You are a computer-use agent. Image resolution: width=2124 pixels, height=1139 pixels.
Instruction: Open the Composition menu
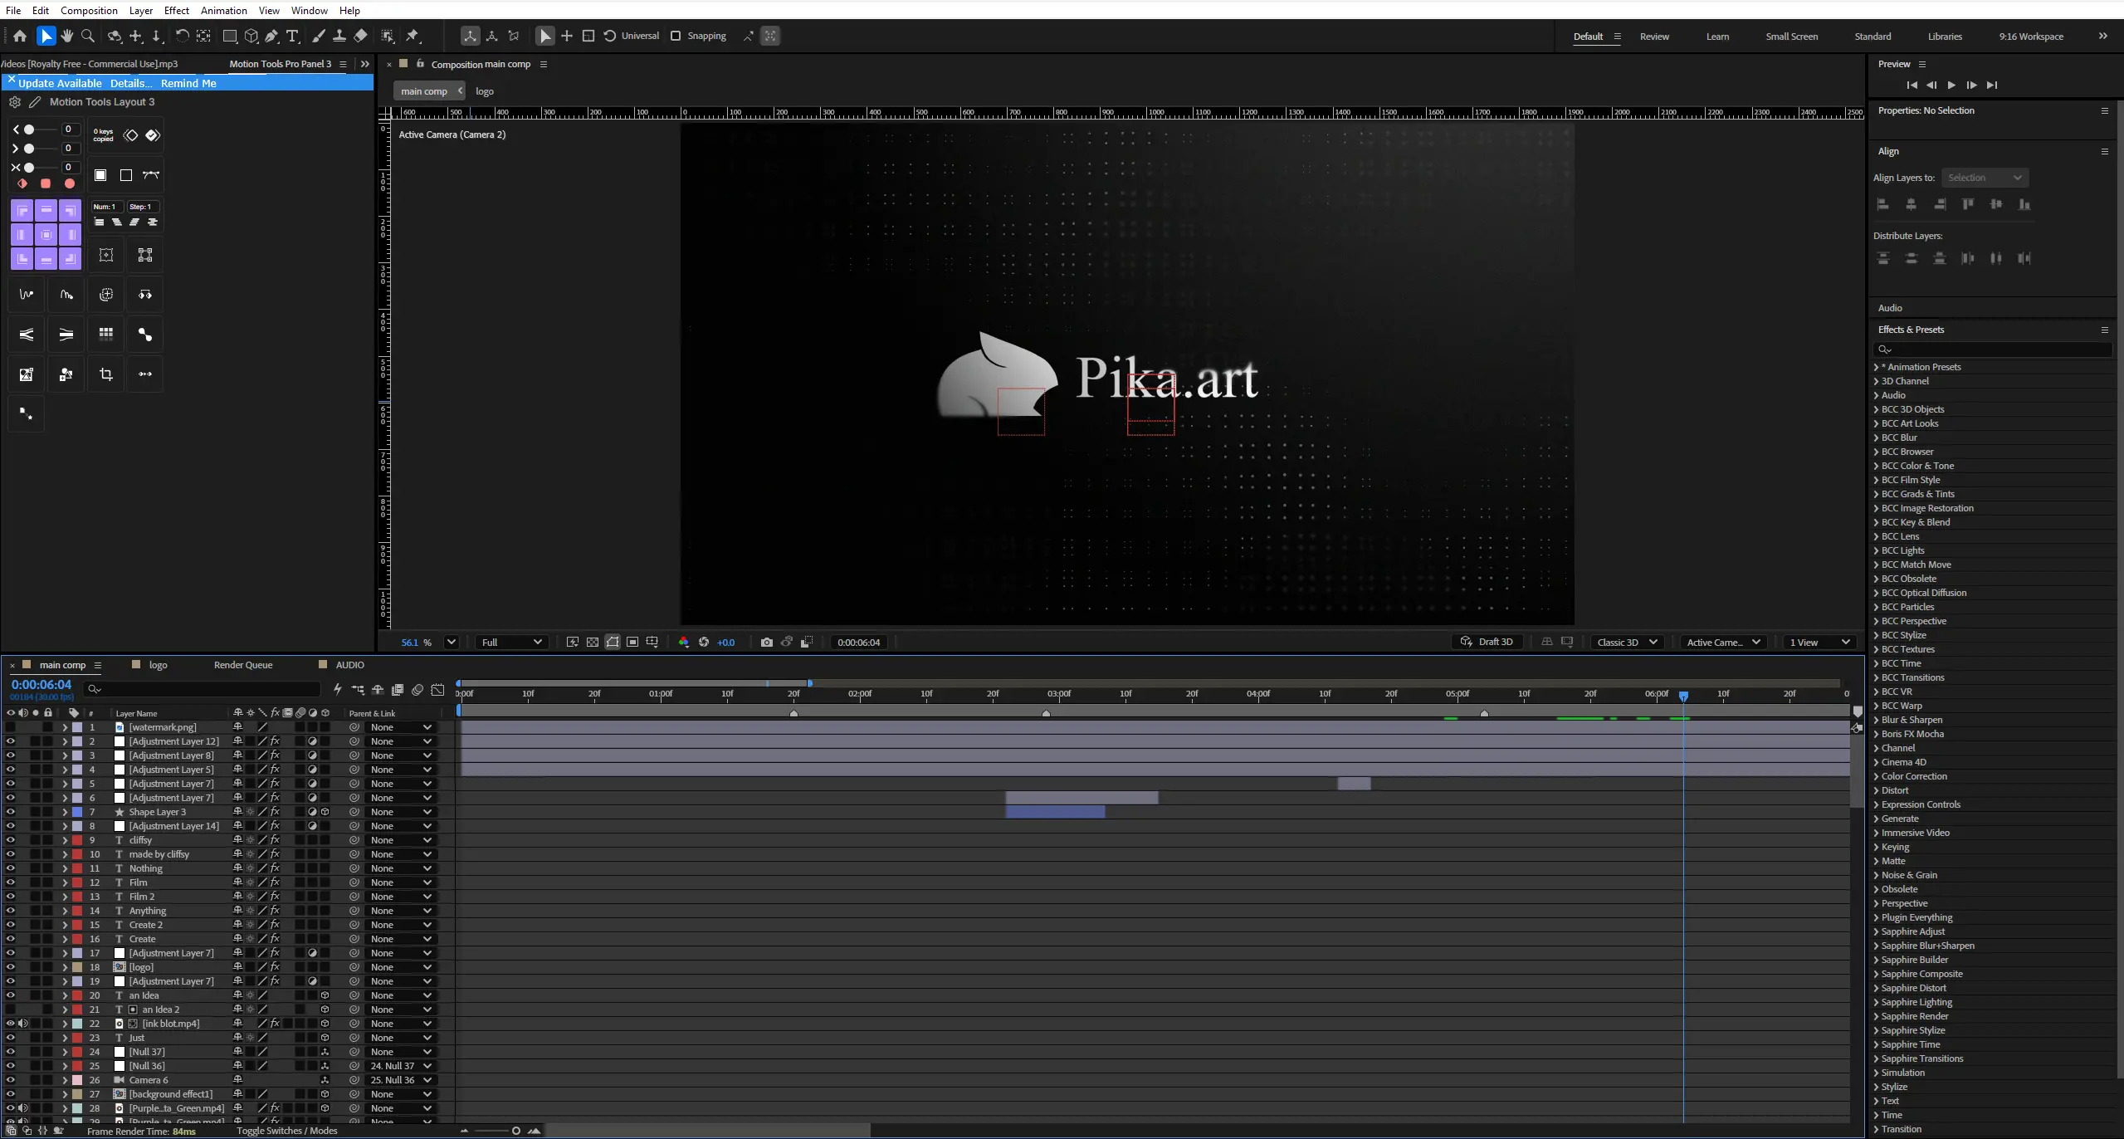tap(89, 10)
